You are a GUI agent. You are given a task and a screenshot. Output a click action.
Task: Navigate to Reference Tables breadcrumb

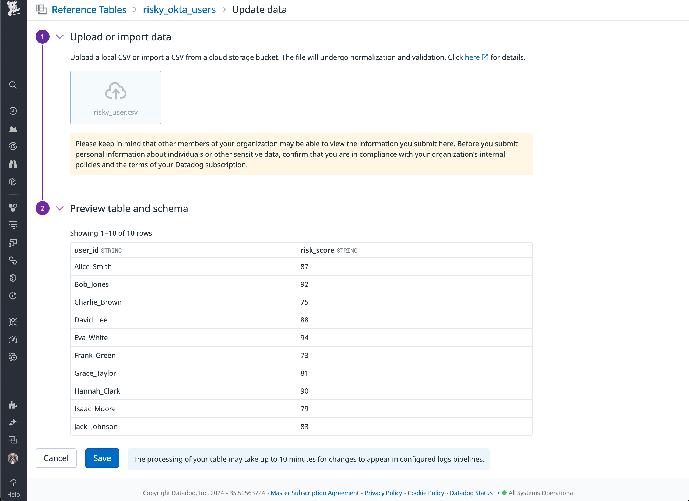89,9
